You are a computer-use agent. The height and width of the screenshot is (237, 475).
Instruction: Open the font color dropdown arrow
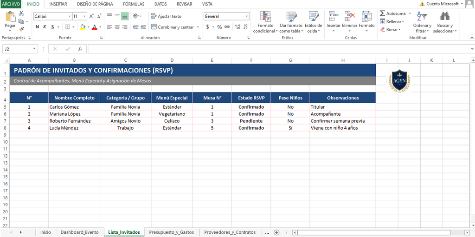coord(100,27)
